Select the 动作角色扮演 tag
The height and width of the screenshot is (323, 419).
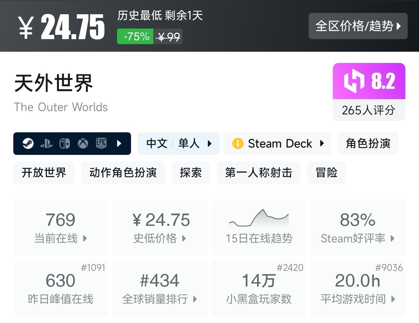tap(123, 173)
